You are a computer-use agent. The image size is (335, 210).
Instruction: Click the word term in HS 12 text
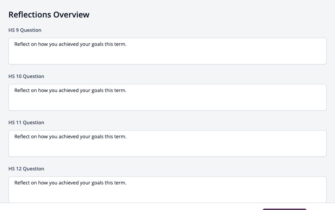(x=120, y=183)
